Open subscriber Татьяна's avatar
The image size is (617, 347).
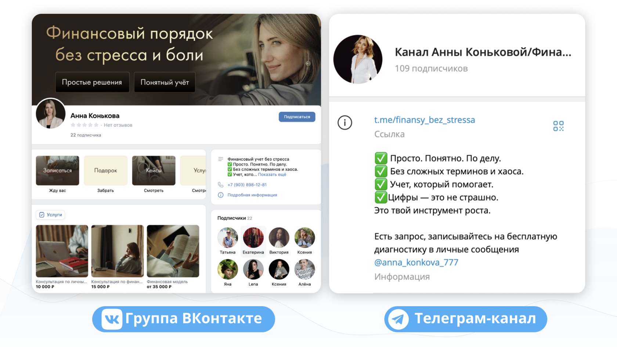click(228, 238)
